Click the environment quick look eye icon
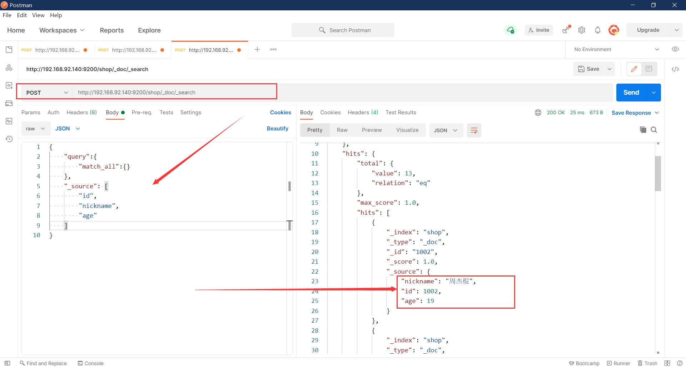Viewport: 686px width, 368px height. [x=675, y=49]
